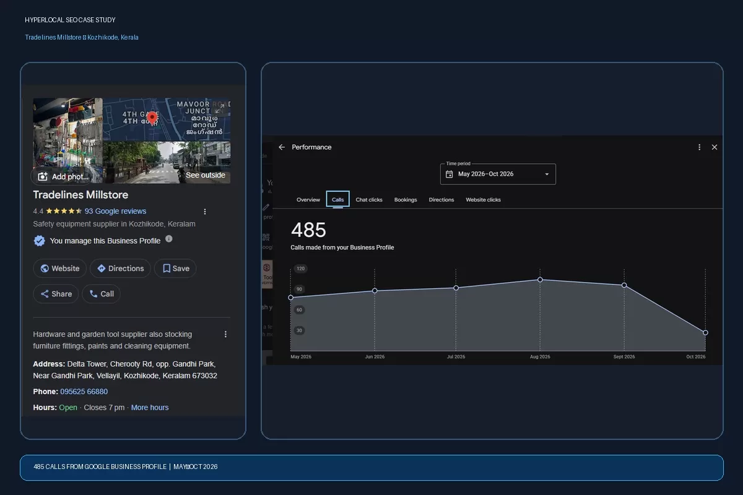Click the info icon next to Business Profile
This screenshot has height=495, width=743.
169,239
